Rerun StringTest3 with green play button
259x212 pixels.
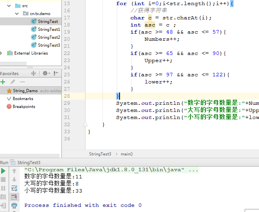tap(3, 171)
